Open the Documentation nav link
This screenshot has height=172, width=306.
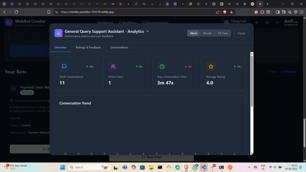(155, 23)
